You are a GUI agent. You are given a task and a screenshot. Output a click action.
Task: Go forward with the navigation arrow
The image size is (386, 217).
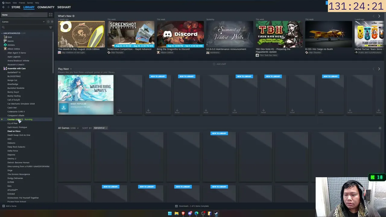pyautogui.click(x=8, y=7)
